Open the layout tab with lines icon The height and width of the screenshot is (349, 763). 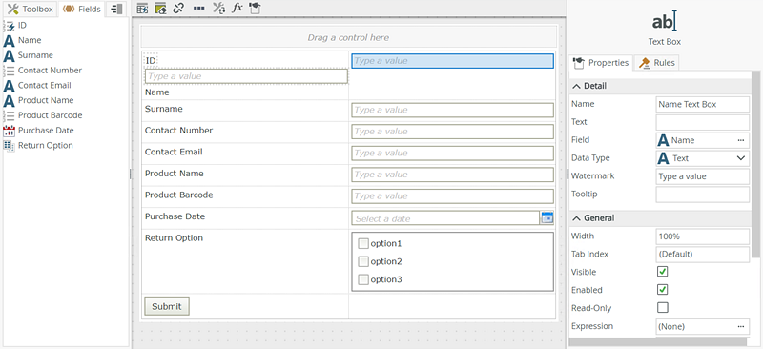116,9
